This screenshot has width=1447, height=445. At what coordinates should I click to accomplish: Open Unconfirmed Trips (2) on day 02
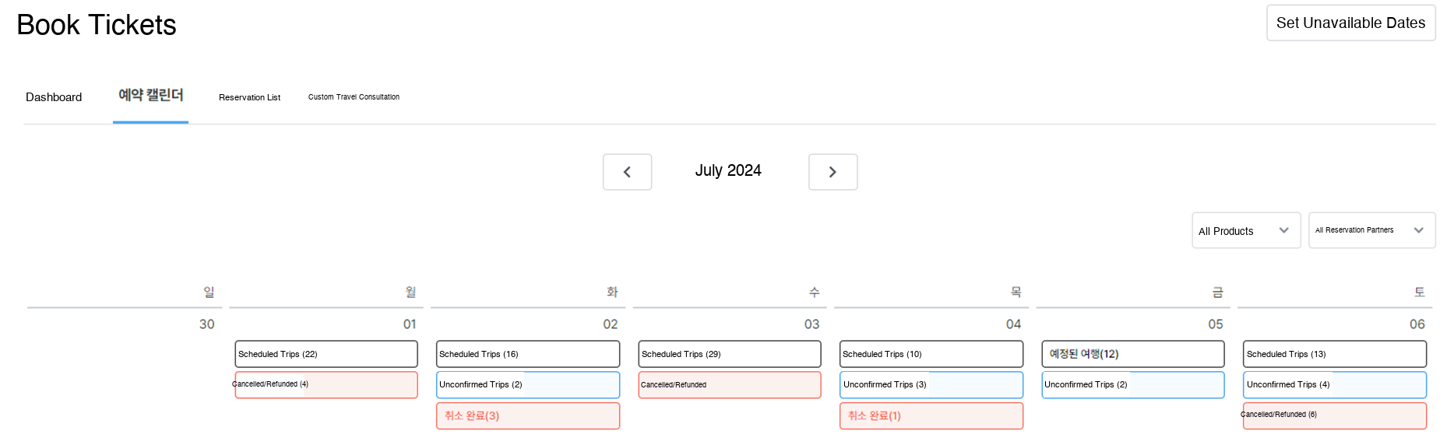(x=527, y=384)
